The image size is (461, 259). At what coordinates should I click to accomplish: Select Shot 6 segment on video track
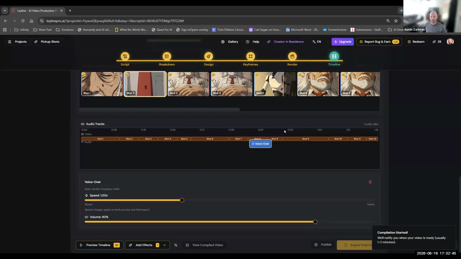point(210,139)
